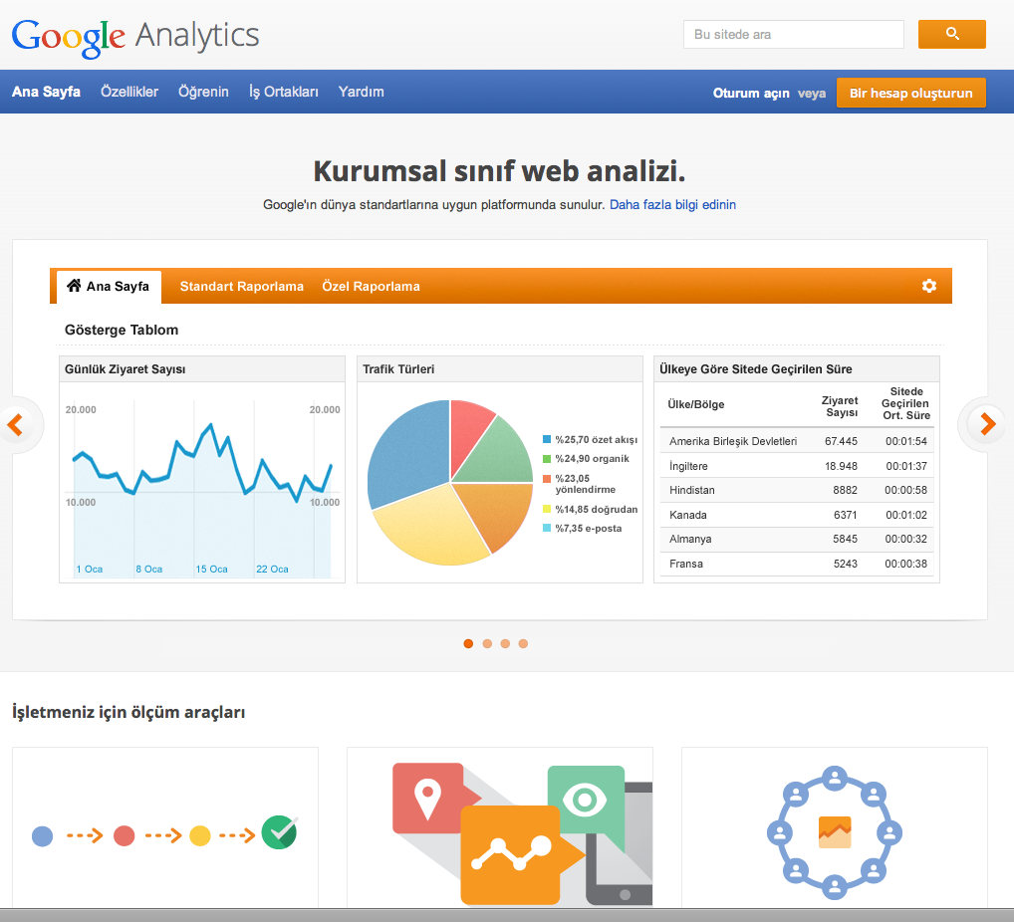The height and width of the screenshot is (922, 1014).
Task: Open the Öğrenin menu item
Action: 204,92
